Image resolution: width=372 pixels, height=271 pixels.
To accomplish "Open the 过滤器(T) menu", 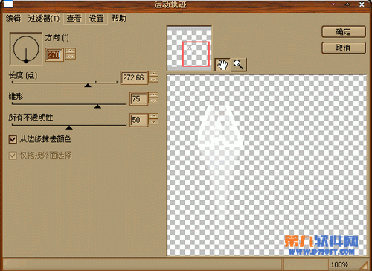I will pyautogui.click(x=44, y=18).
